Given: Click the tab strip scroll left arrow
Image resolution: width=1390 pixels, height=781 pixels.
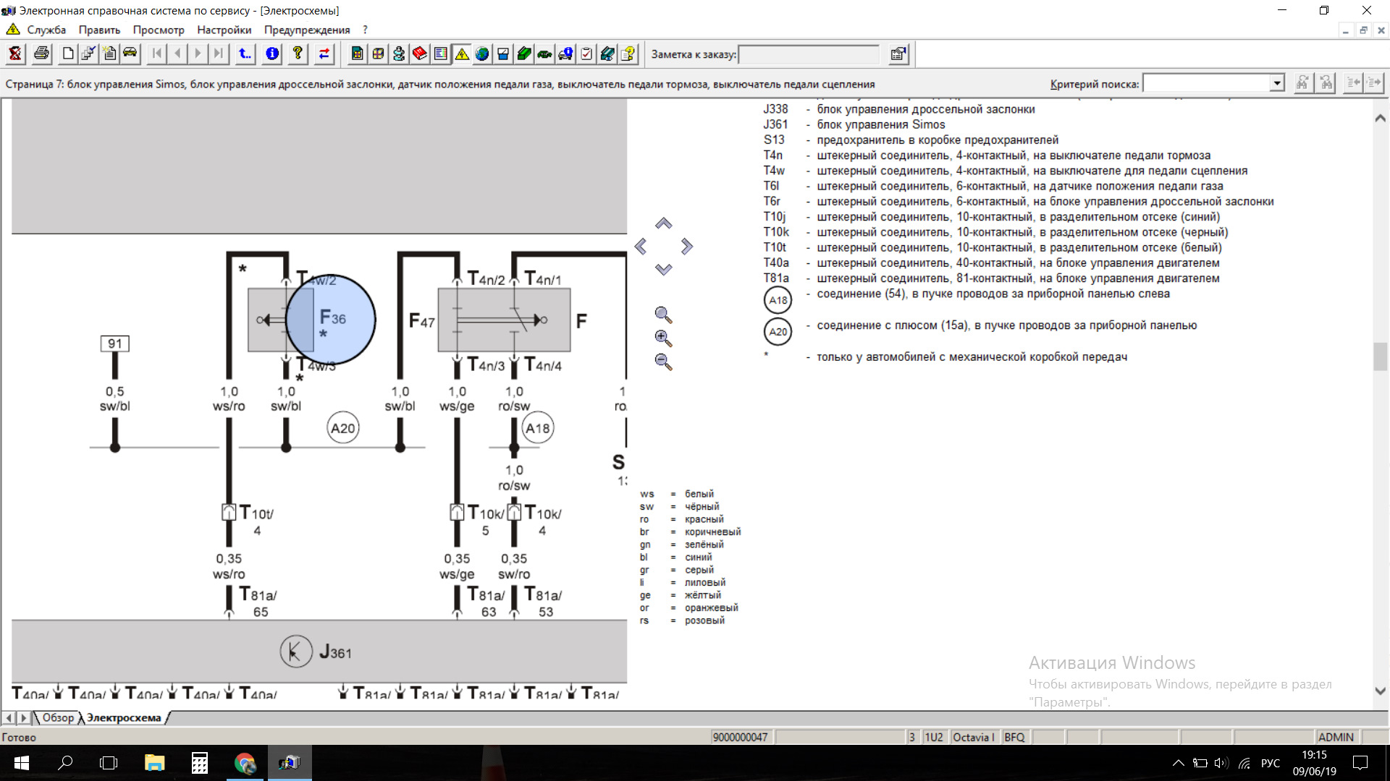Looking at the screenshot, I should 9,717.
